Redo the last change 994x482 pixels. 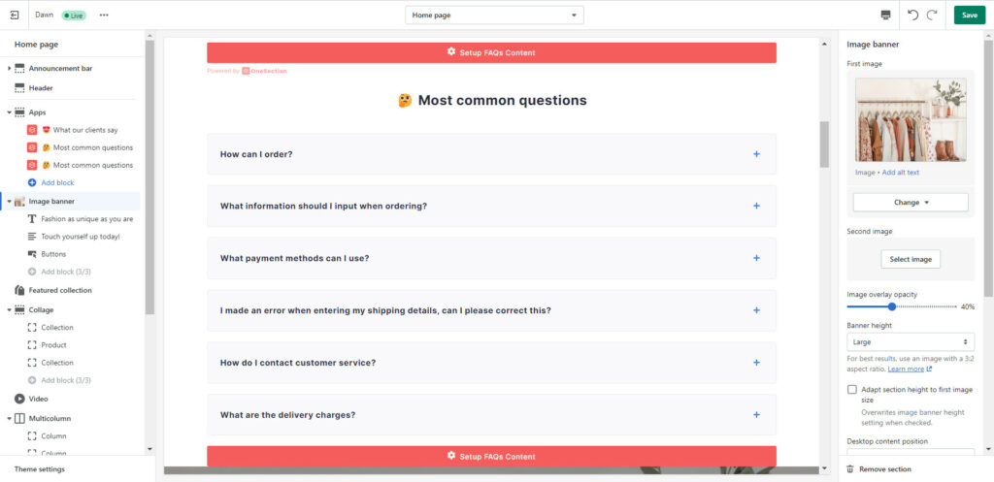(932, 16)
